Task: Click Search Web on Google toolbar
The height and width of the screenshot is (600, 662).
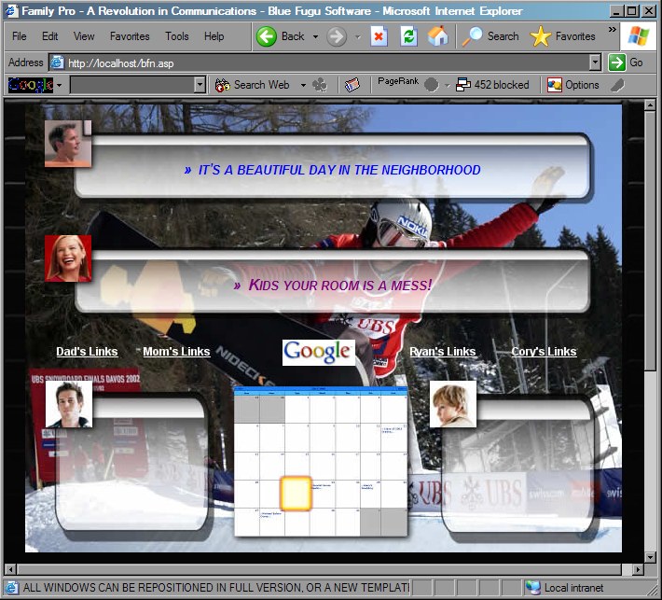Action: tap(252, 85)
